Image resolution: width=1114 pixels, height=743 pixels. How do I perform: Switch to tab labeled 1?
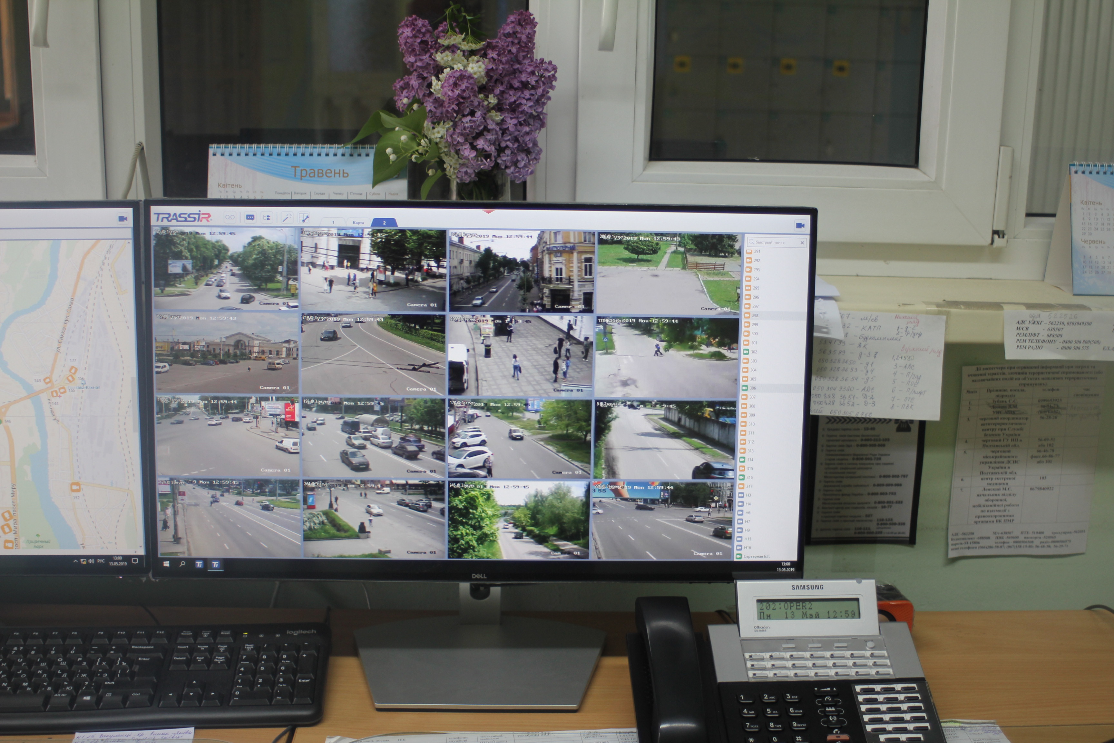333,222
